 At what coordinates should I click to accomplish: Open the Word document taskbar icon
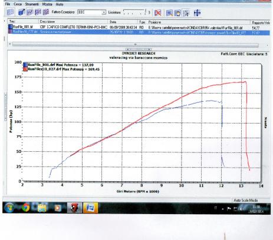[x=90, y=208]
